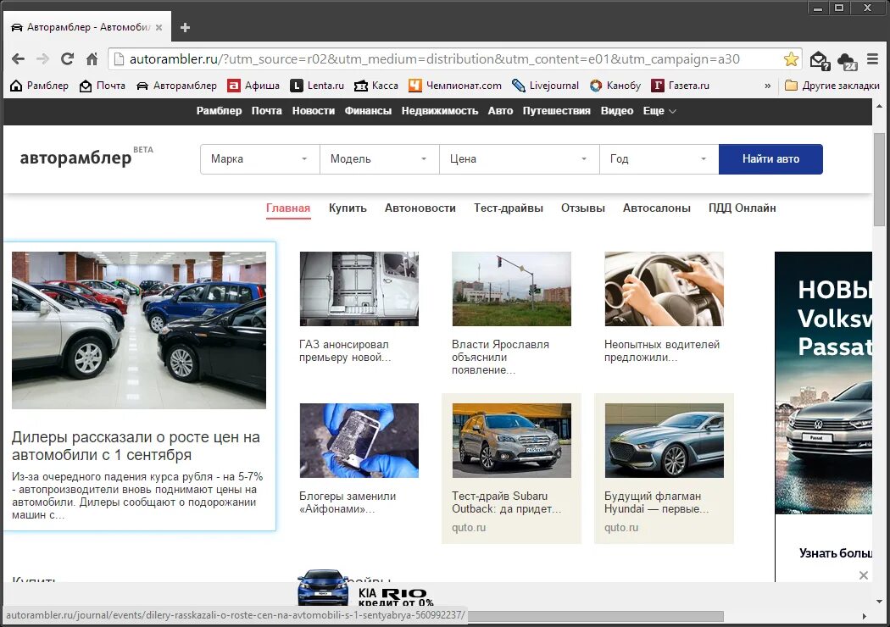This screenshot has height=627, width=890.
Task: Open Новости in the top black bar
Action: (314, 111)
